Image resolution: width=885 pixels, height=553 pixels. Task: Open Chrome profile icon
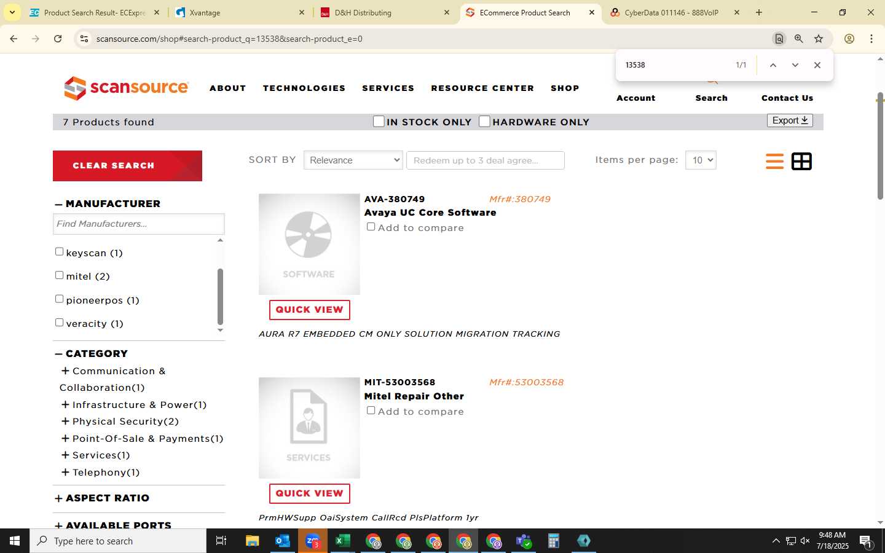coord(849,39)
